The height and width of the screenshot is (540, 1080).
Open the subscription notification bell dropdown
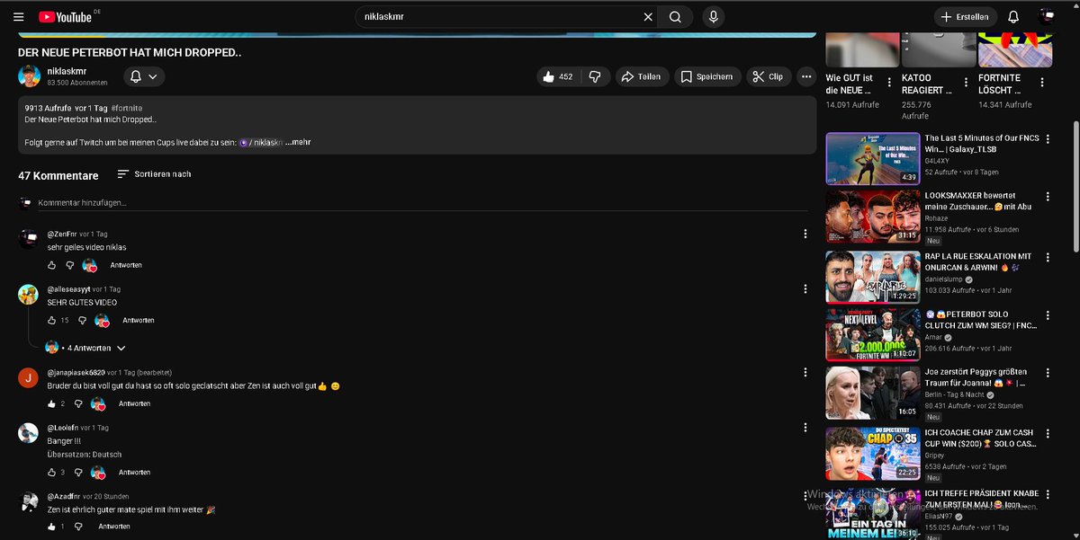click(x=142, y=76)
